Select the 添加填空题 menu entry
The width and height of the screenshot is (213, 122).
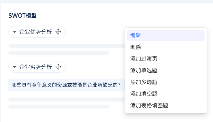144,94
